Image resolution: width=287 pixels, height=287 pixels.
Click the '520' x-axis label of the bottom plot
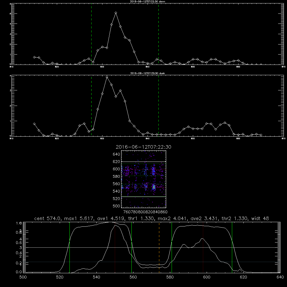coord(60,277)
